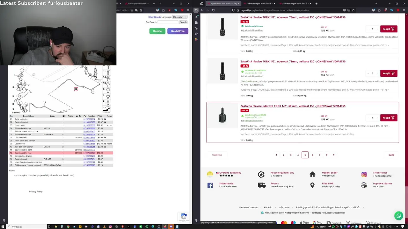The image size is (408, 229).
Task: Open the hamburger menu in the right browser window
Action: coord(404,10)
